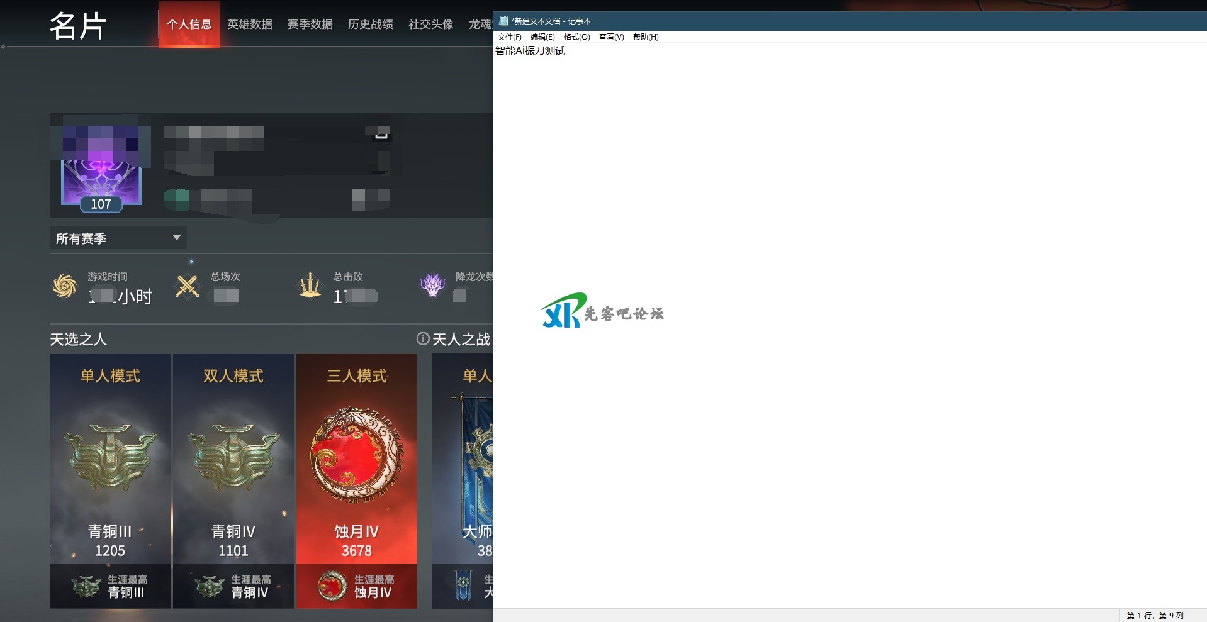Click the Notepad icon in title bar

point(503,21)
